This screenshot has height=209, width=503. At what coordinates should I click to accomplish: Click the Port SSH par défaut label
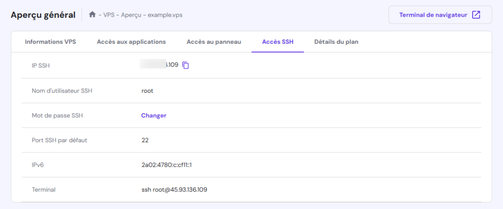point(59,140)
